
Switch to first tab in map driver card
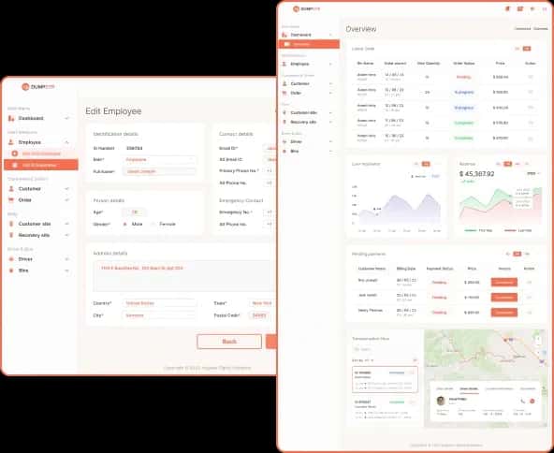tap(445, 388)
